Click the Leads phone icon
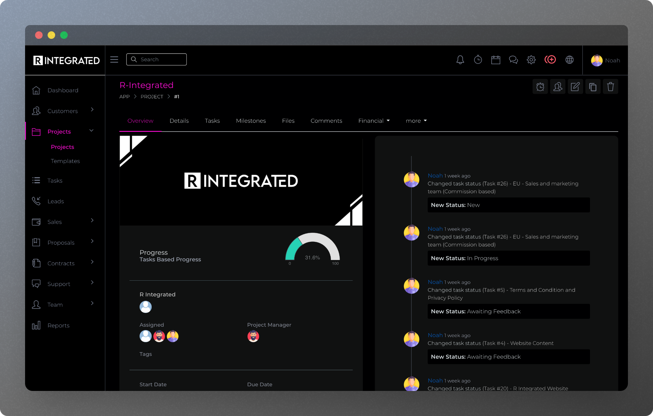The height and width of the screenshot is (416, 653). tap(36, 201)
